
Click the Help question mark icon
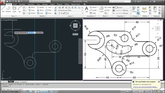(x=154, y=1)
